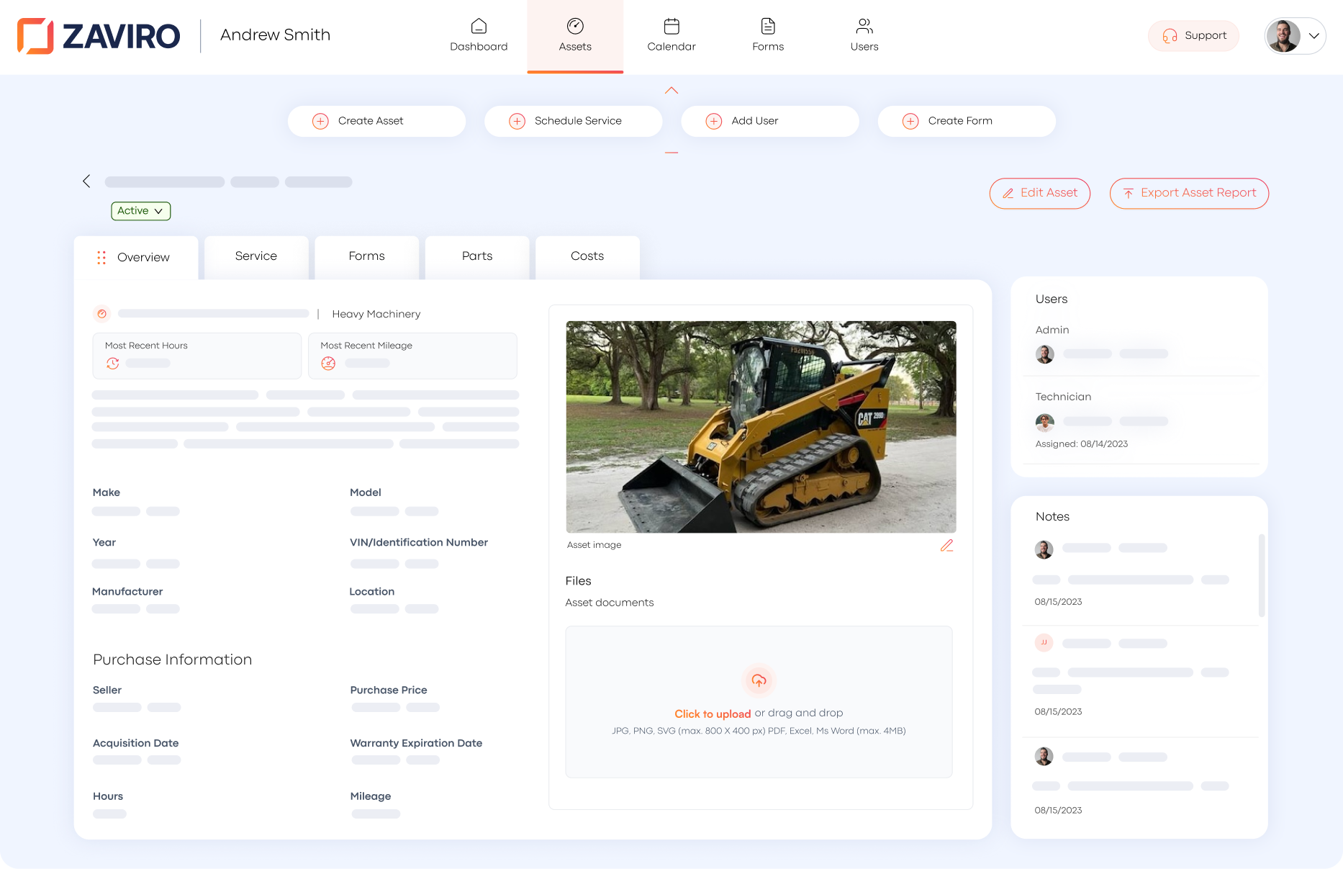Click the Add User button

770,121
